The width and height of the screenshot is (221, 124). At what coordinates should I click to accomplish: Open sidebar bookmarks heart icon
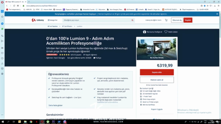[x=2, y=53]
